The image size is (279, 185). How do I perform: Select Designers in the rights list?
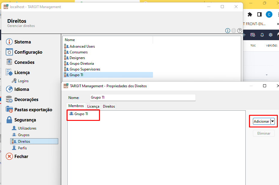[108, 58]
